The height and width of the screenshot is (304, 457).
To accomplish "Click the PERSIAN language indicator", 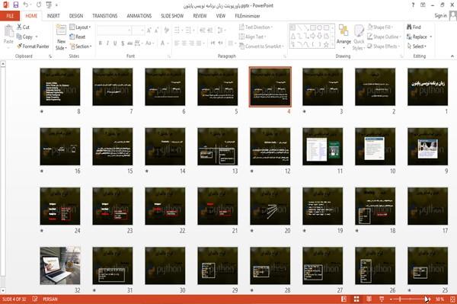I will click(50, 299).
